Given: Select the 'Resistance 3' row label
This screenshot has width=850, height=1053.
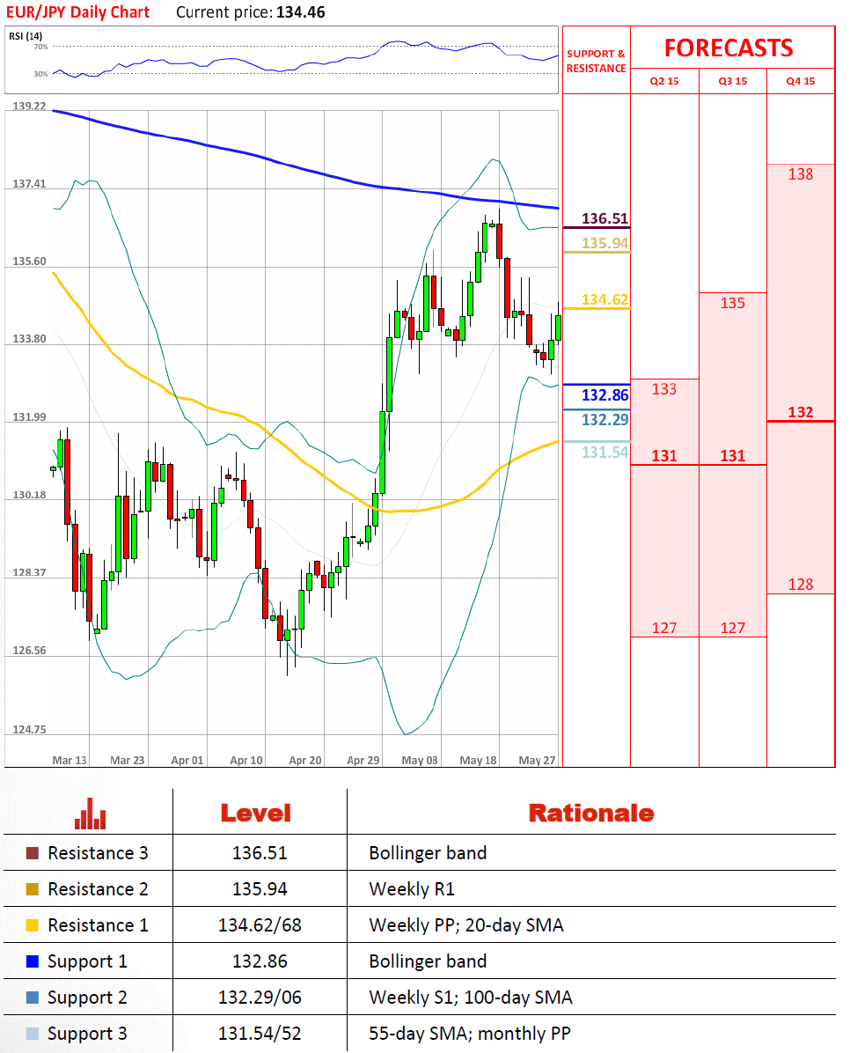Looking at the screenshot, I should (98, 853).
